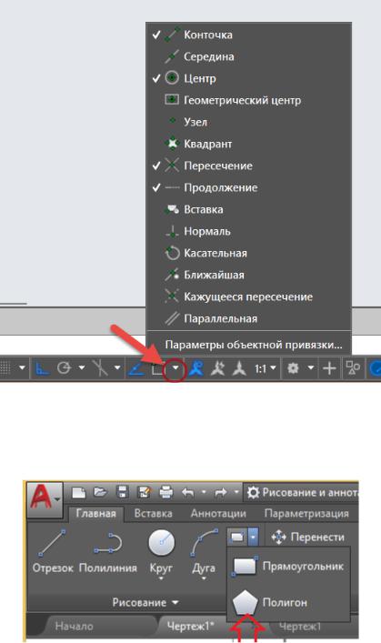Choose Ближайшая in the snap menu
The width and height of the screenshot is (381, 643).
[x=248, y=275]
